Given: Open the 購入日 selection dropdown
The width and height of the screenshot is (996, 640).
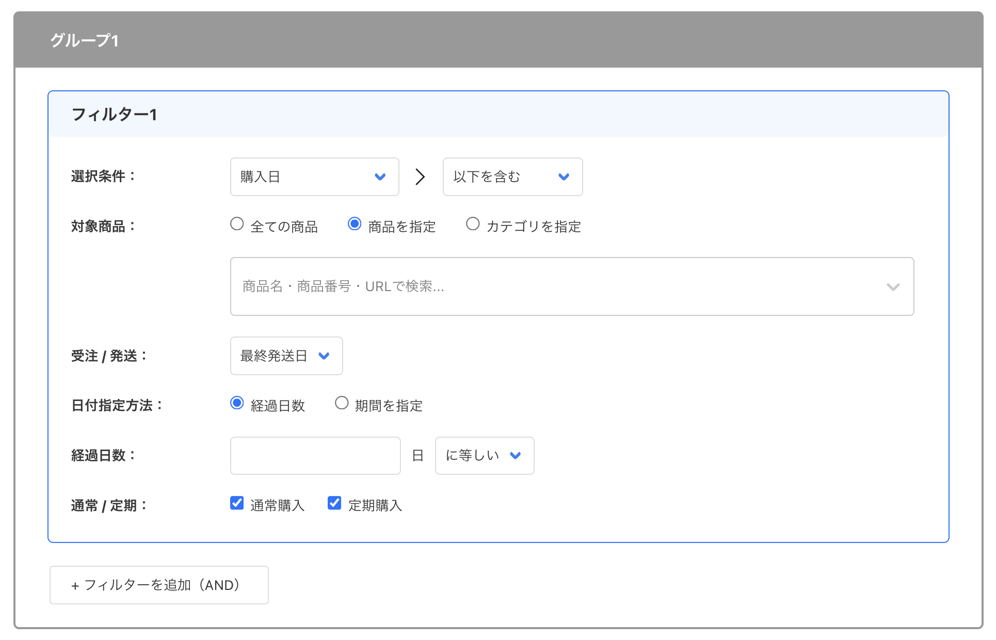Looking at the screenshot, I should 314,177.
